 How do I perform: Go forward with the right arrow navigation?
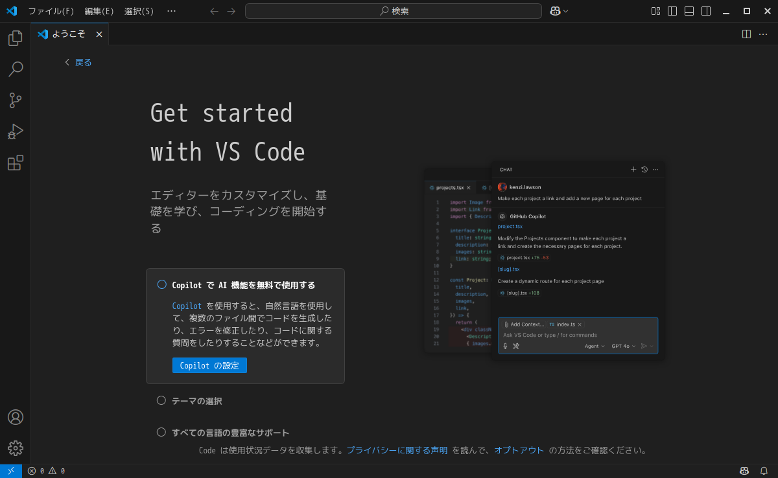tap(231, 11)
